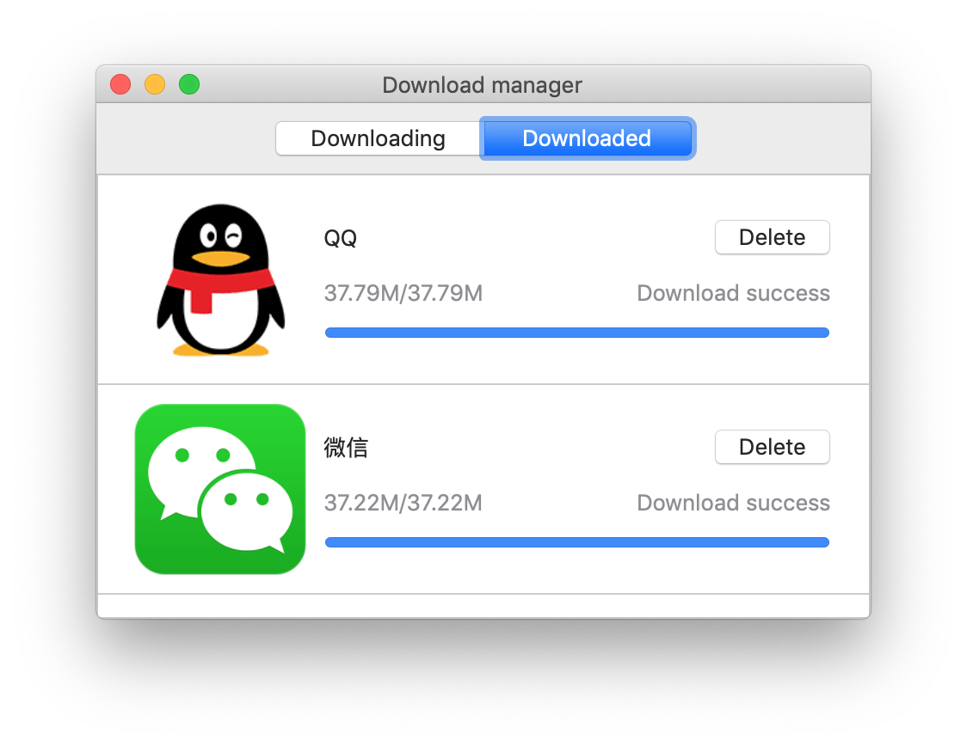Click the QQ penguin app icon

tap(220, 280)
